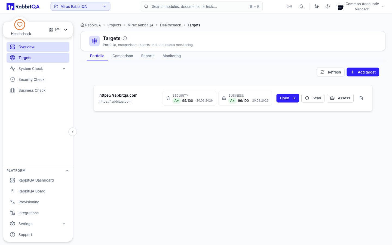Refresh the targets list
Image resolution: width=392 pixels, height=245 pixels.
coord(331,72)
